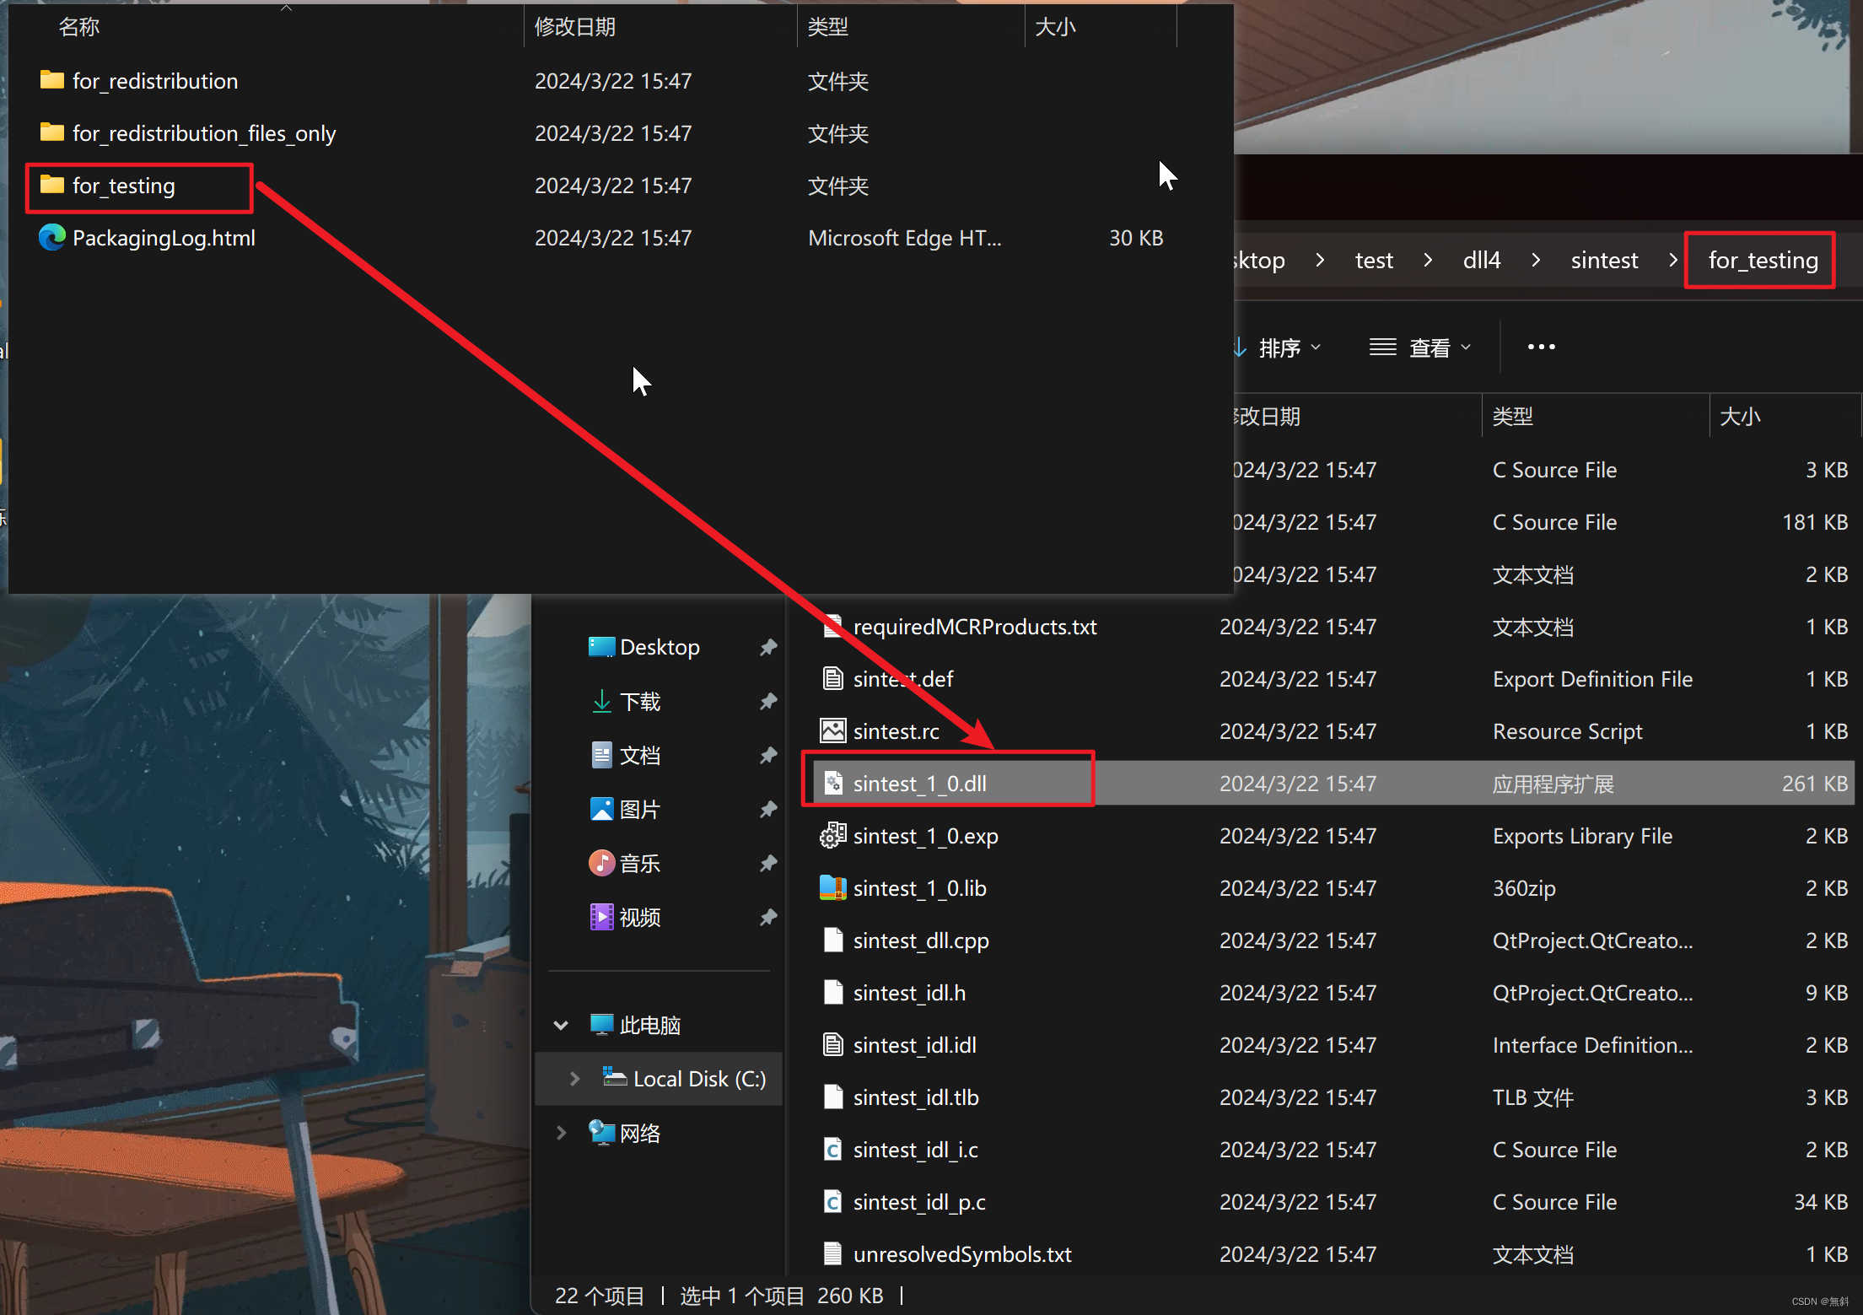Expand the Network tree node
Screen dimensions: 1863x1315
[561, 1133]
